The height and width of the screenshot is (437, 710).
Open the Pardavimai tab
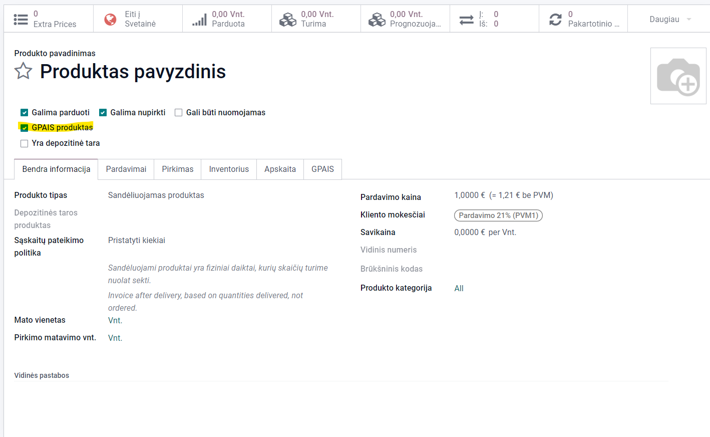(126, 169)
